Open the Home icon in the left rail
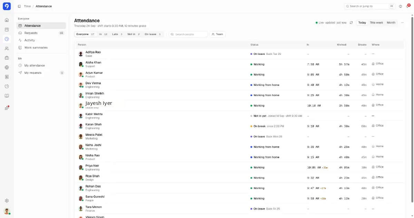 tap(7, 20)
